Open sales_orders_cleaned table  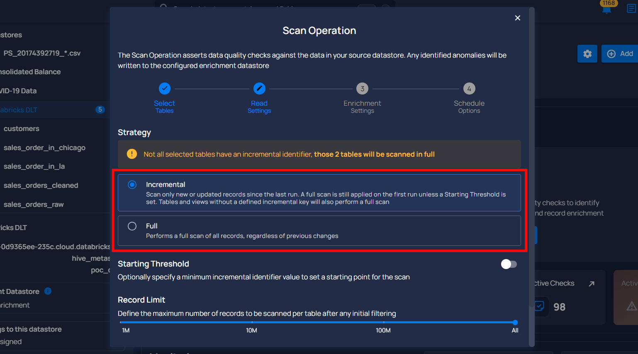tap(41, 185)
